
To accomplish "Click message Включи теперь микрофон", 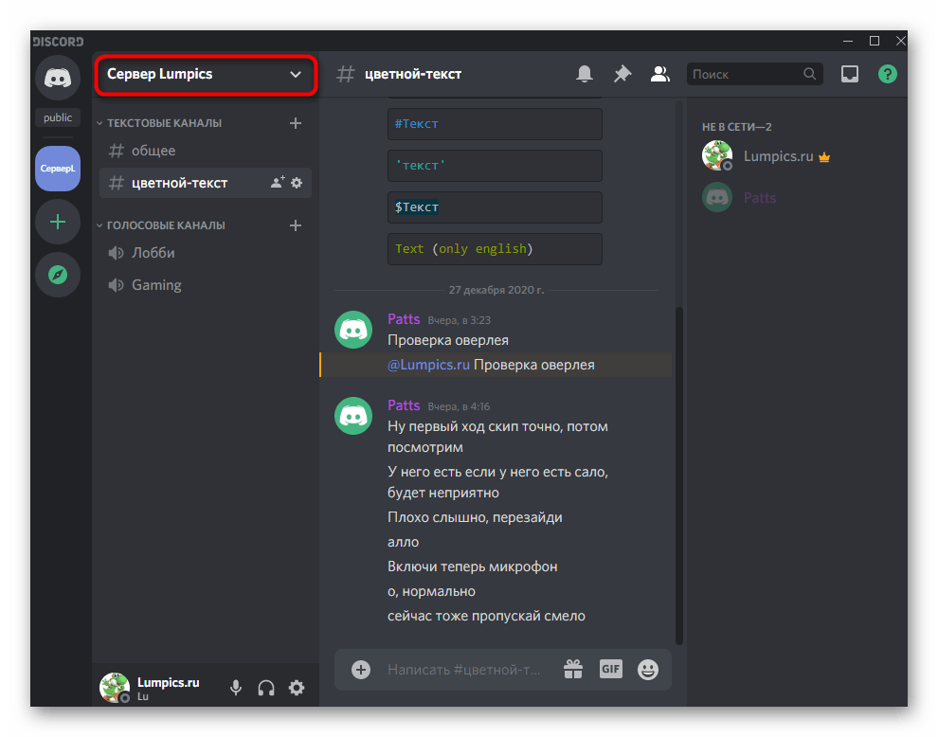I will click(473, 566).
